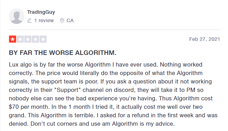Click the gray default user avatar
228x131 pixels.
17,16
